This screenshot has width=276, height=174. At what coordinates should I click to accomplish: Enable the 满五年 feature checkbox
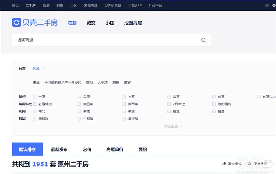click(79, 104)
